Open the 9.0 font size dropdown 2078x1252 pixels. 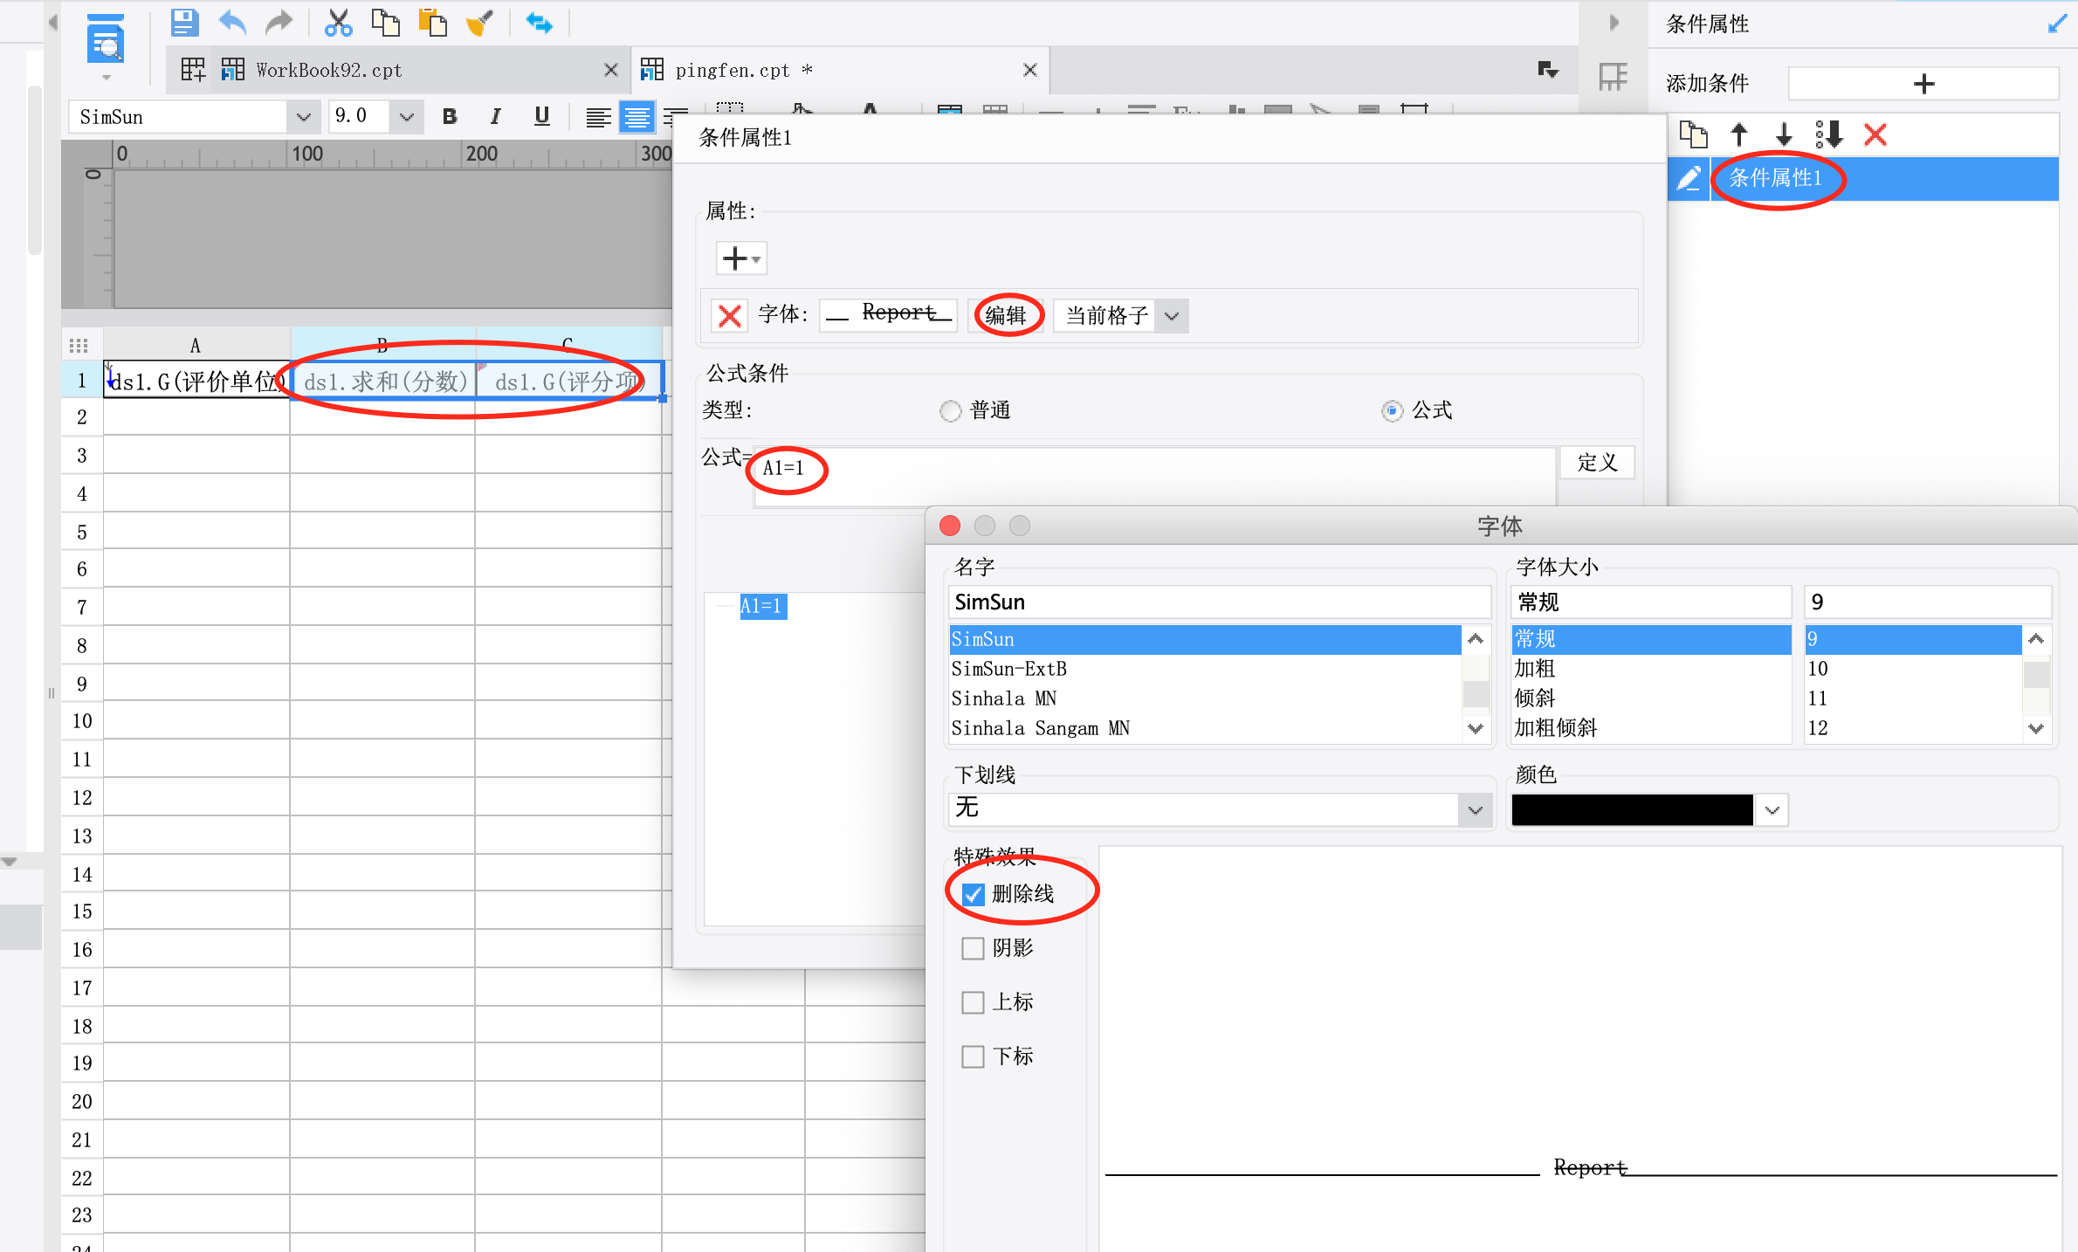[x=406, y=116]
